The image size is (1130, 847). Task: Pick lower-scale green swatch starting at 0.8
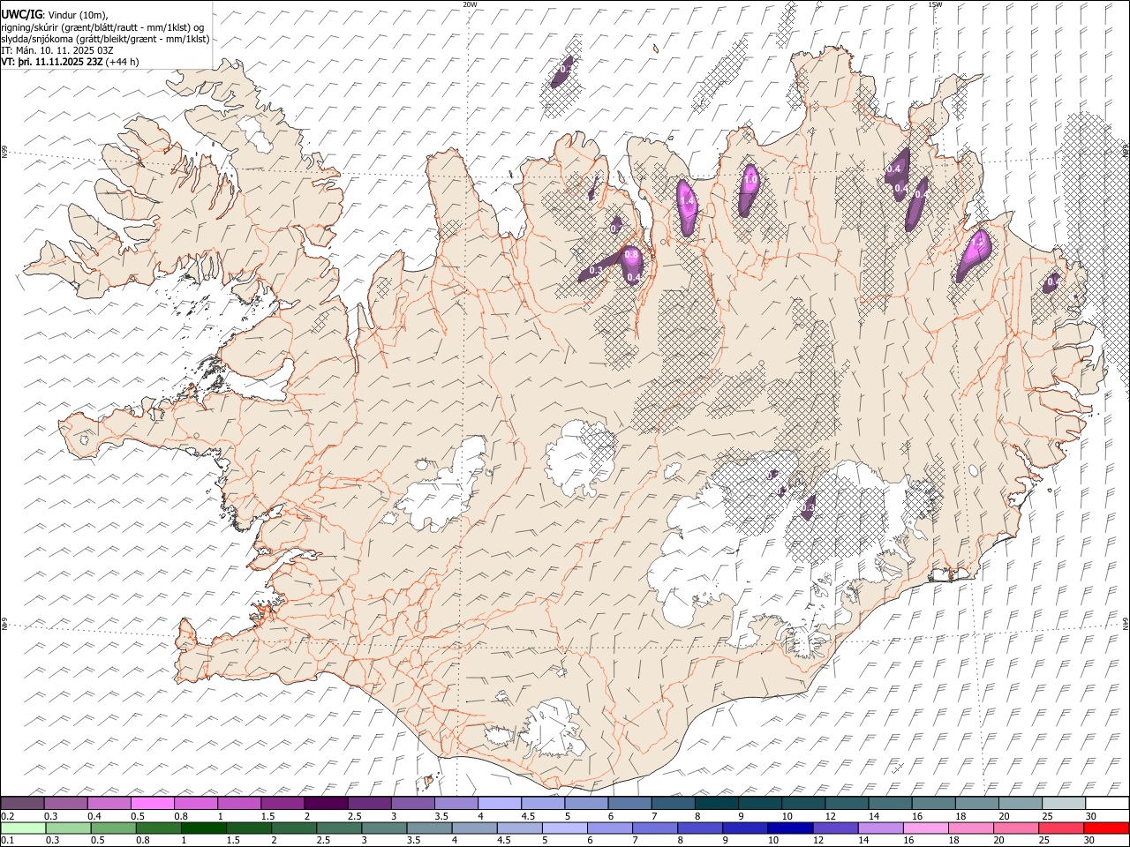pyautogui.click(x=159, y=828)
